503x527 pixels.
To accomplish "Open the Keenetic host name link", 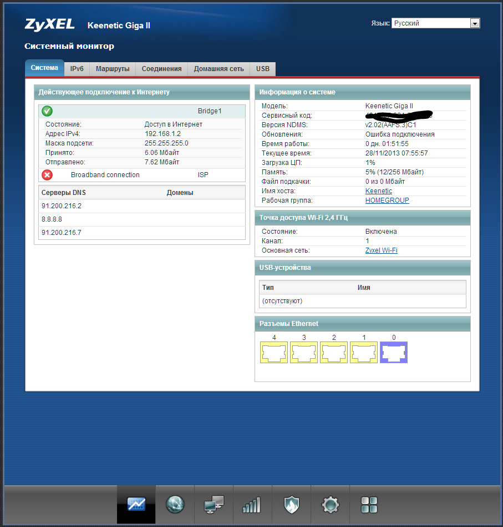I will tap(379, 191).
